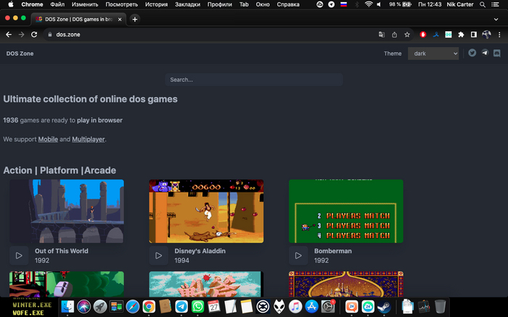Screen dimensions: 508x317
Task: Open Control Center list icon
Action: pos(495,4)
